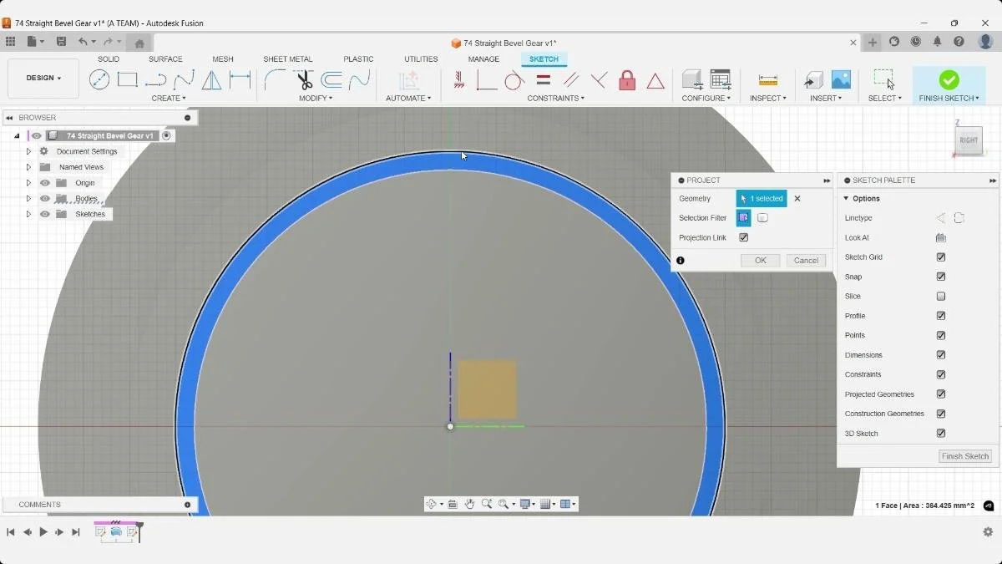This screenshot has width=1002, height=564.
Task: Activate the Trim scissors tool
Action: coord(304,79)
